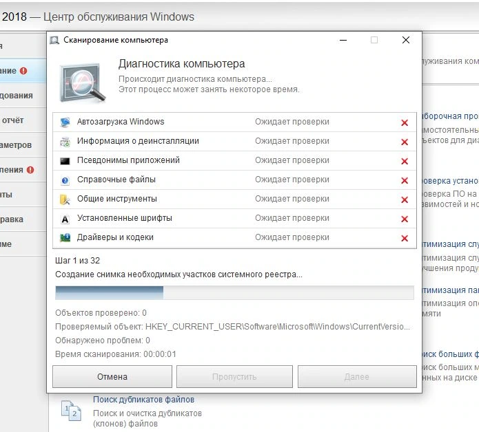Cancel the scan with Отмена button
This screenshot has height=432, width=479.
tap(112, 377)
